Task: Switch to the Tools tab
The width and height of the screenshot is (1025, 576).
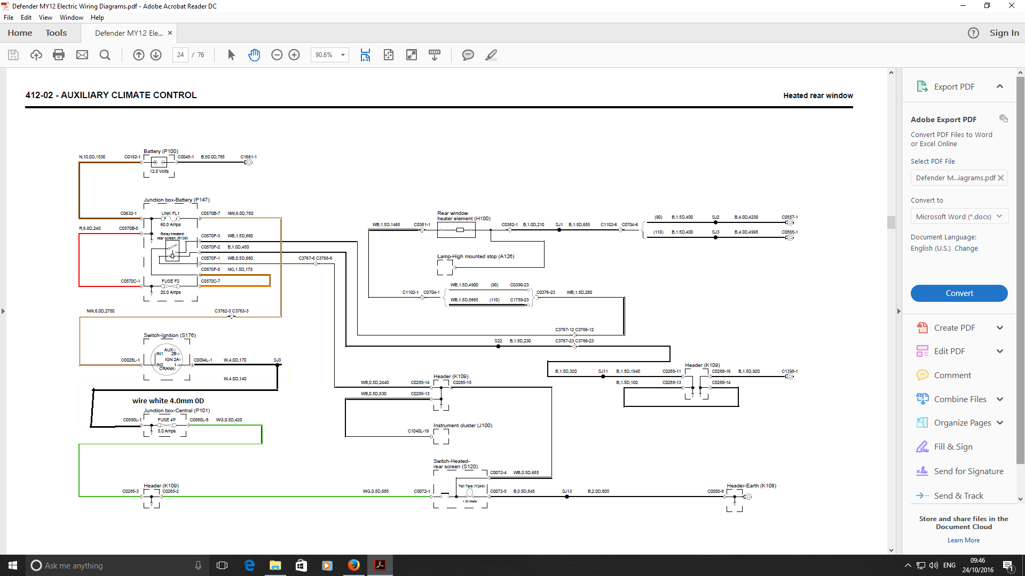Action: pyautogui.click(x=56, y=33)
